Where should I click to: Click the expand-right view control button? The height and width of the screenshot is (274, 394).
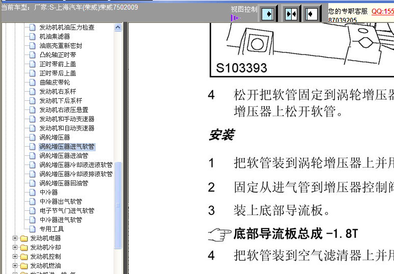click(x=268, y=14)
